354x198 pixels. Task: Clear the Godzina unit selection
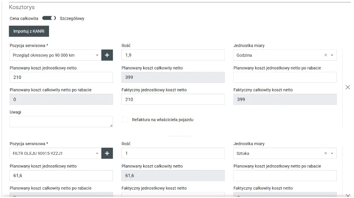[x=326, y=55]
